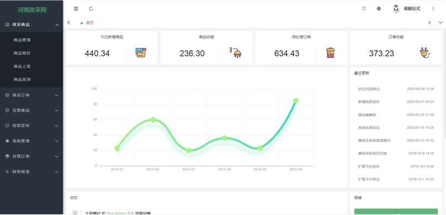Click the globe icon in header
Screen dimensions: 446x215
[x=379, y=8]
